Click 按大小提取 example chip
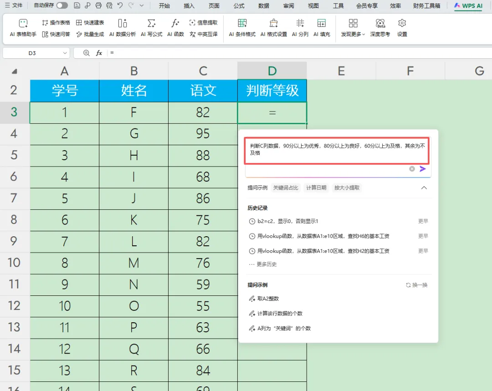The image size is (492, 391). [347, 188]
